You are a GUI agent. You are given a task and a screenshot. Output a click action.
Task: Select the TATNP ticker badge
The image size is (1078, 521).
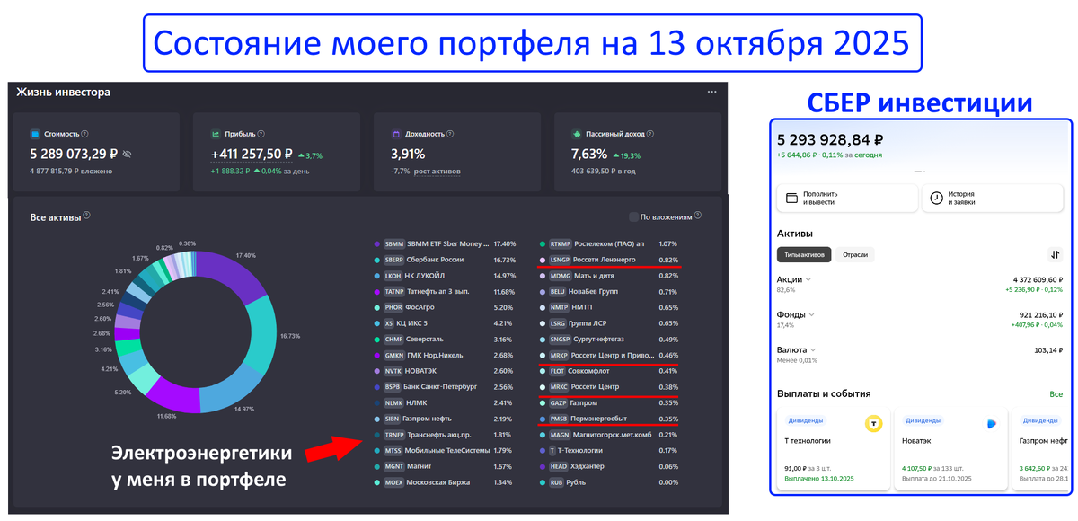point(393,292)
